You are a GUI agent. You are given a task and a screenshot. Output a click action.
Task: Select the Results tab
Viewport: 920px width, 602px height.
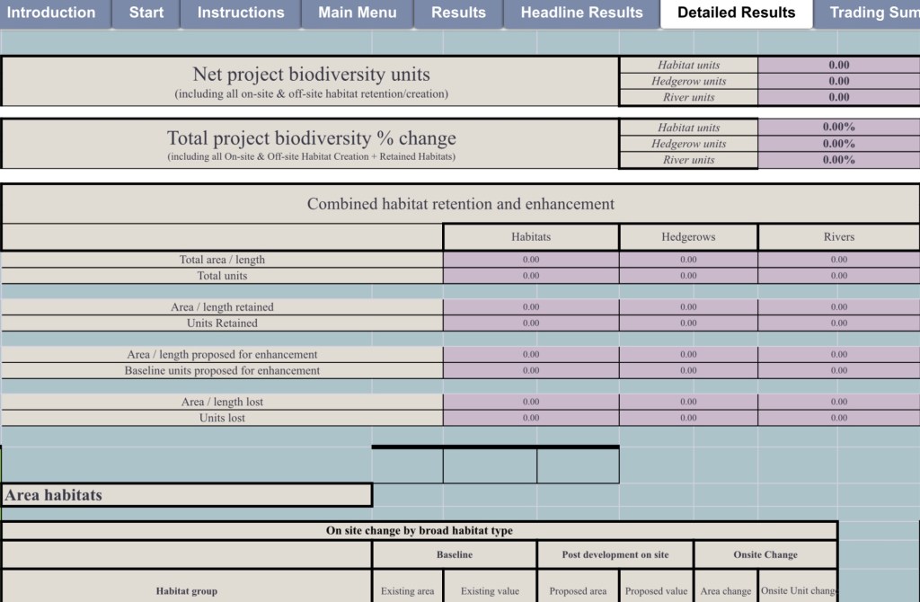click(458, 13)
